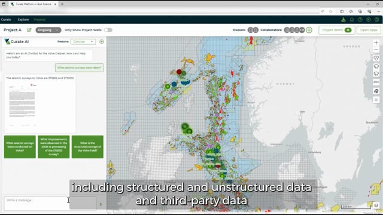This screenshot has height=215, width=383.
Task: Open the map list menu icon
Action: tap(376, 100)
